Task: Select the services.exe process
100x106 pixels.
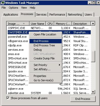Action: 16,50
